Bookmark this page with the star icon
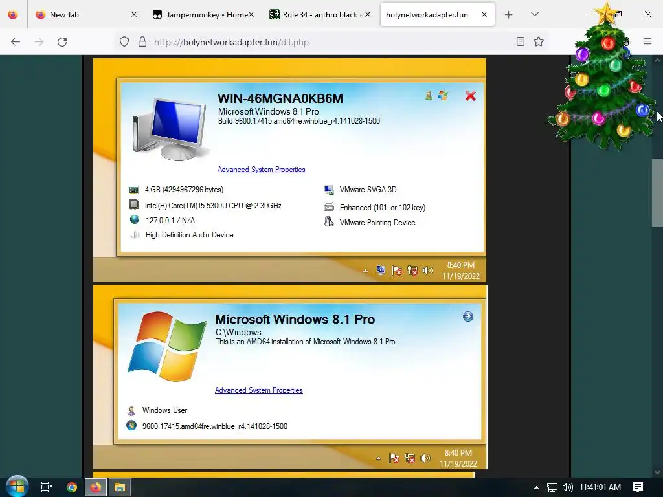 coord(539,41)
